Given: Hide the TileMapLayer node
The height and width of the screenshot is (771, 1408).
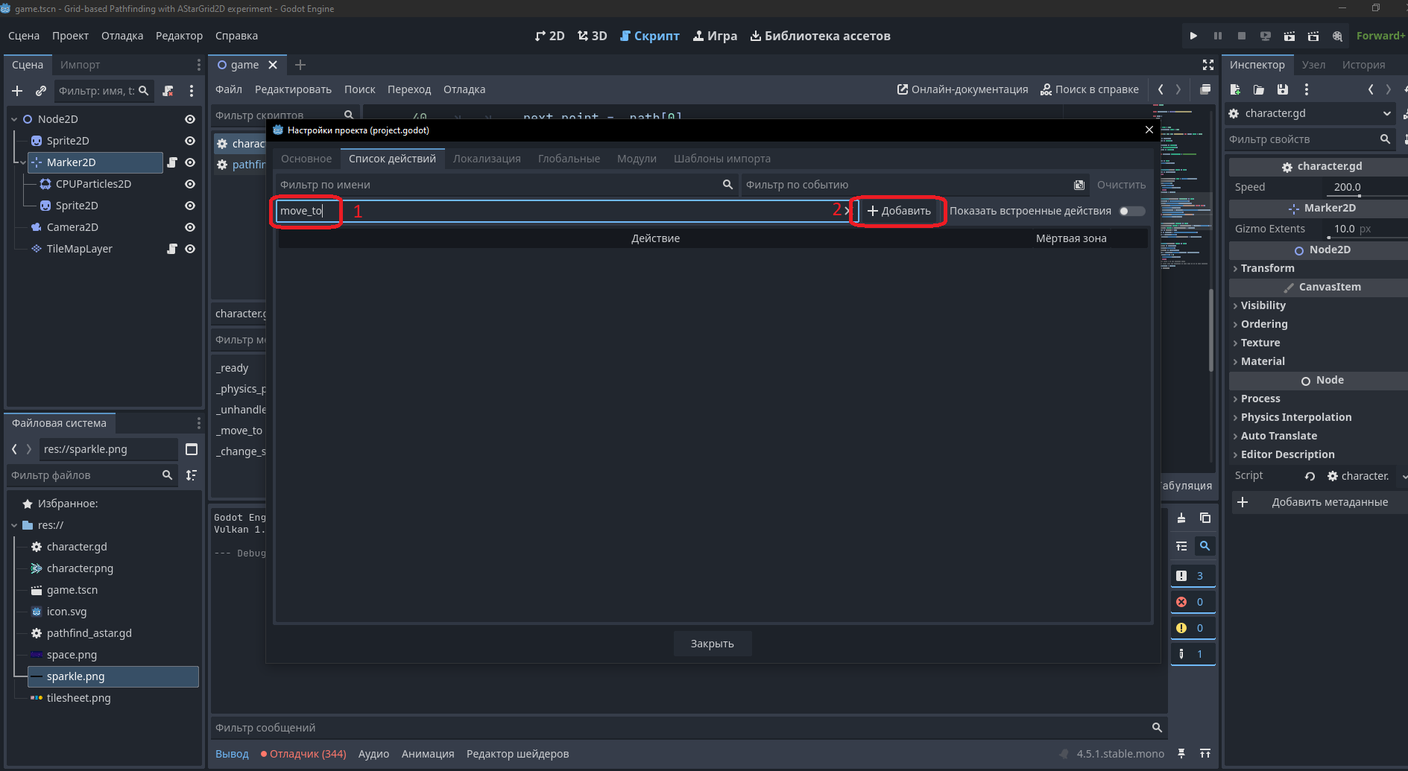Looking at the screenshot, I should pos(190,249).
